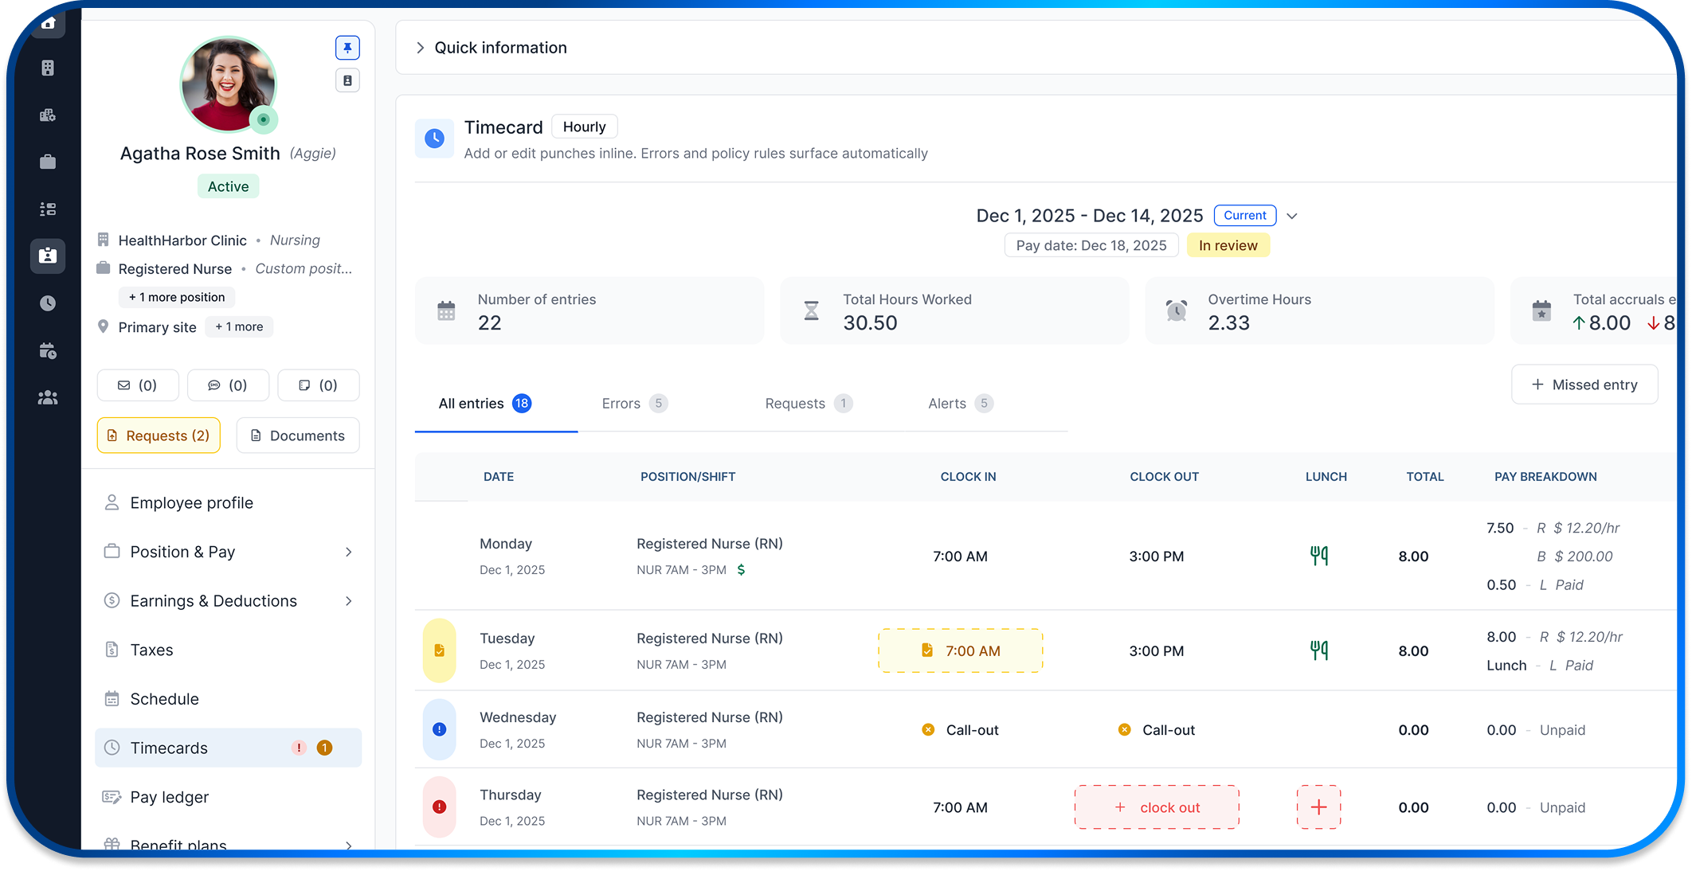Viewport: 1692px width, 871px height.
Task: Click the Missed entry button
Action: pos(1584,385)
